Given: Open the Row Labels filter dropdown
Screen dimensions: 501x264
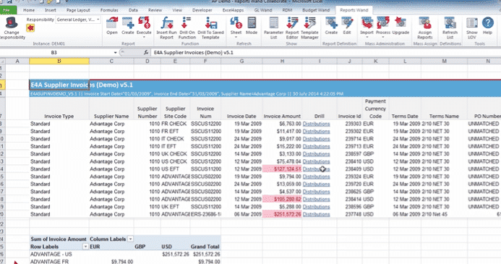Looking at the screenshot, I should pyautogui.click(x=85, y=247).
